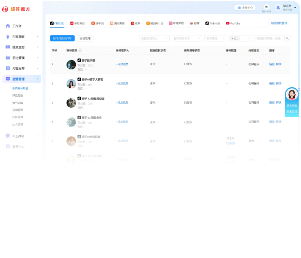
Task: Open the 数据授权状态 filter dropdown
Action: [154, 38]
